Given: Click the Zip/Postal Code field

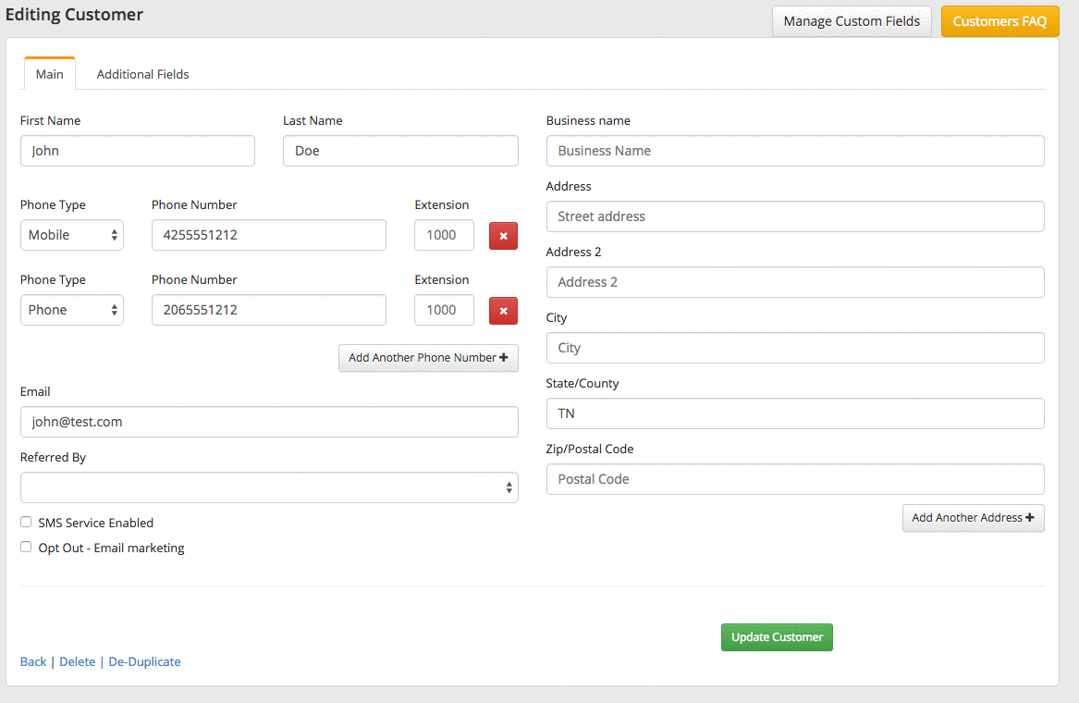Looking at the screenshot, I should (795, 479).
